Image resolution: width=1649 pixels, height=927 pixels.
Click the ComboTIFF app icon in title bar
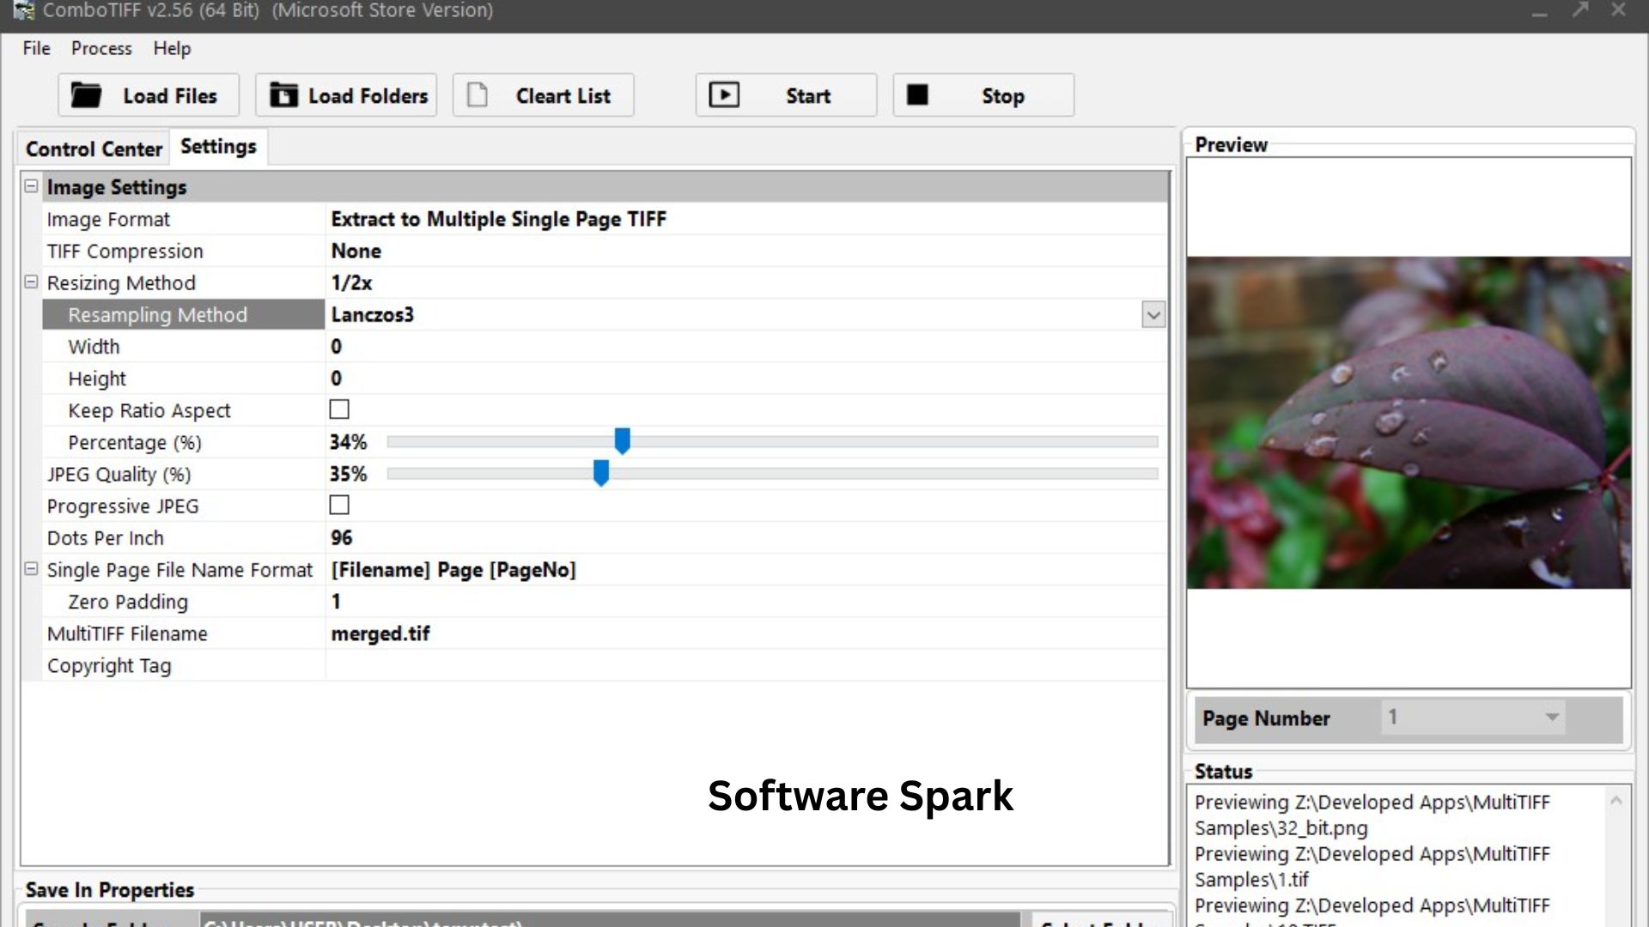coord(23,10)
